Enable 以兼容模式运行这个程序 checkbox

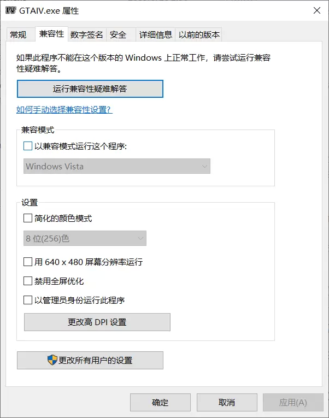(28, 146)
